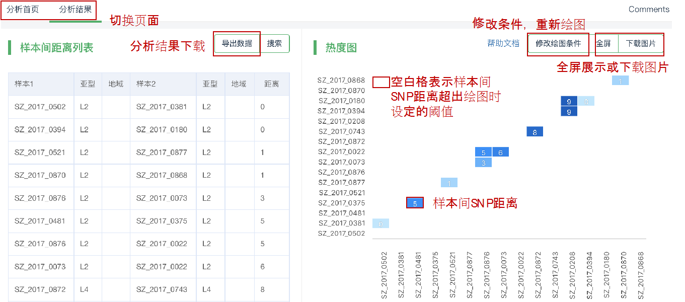Viewport: 685px width, 302px height.
Task: Click the 导出数据 button
Action: [x=237, y=43]
